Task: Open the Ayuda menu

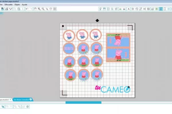Action: (24, 5)
